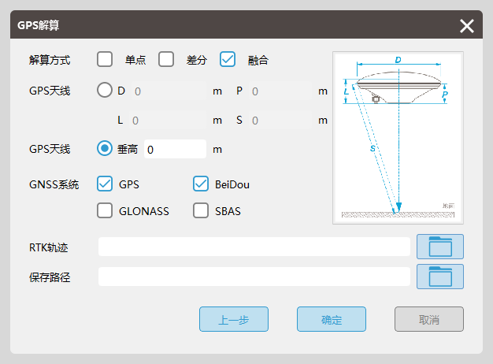The width and height of the screenshot is (493, 364).
Task: Close the GPS解算 dialog
Action: (x=467, y=26)
